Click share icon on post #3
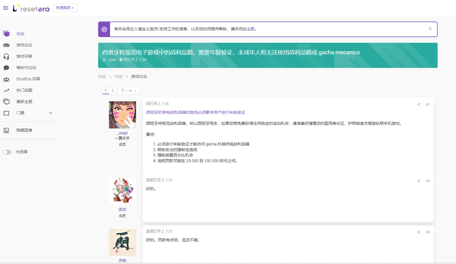Image resolution: width=456 pixels, height=264 pixels. tap(419, 232)
